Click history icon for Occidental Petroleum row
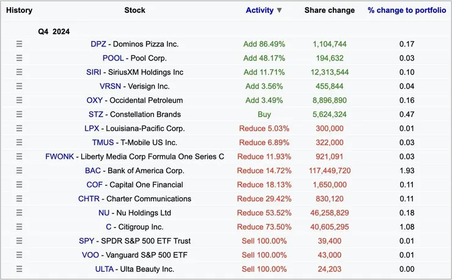This screenshot has height=280, width=452. pyautogui.click(x=19, y=100)
